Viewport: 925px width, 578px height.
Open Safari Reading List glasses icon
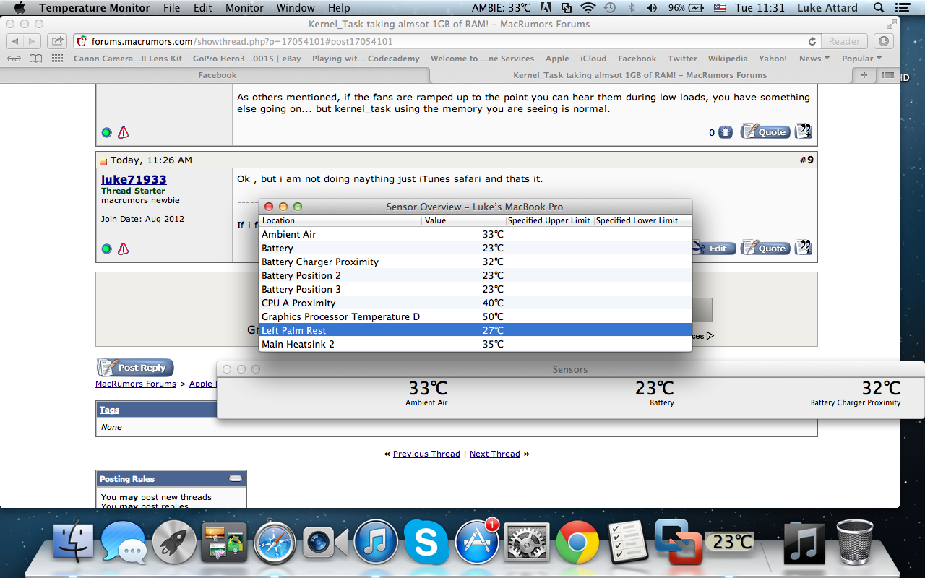point(14,59)
